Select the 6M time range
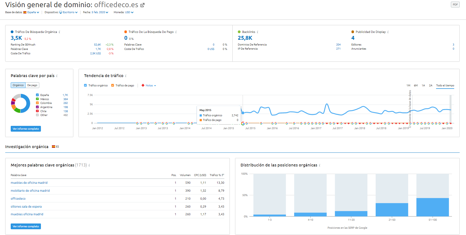 (x=416, y=86)
